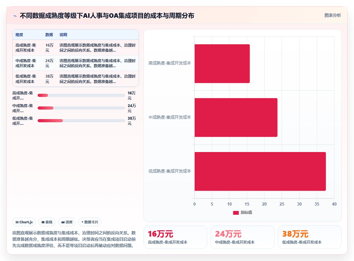This screenshot has width=354, height=261.
Task: Click the 中成熟度-集成开… progress label
Action: (x=22, y=108)
